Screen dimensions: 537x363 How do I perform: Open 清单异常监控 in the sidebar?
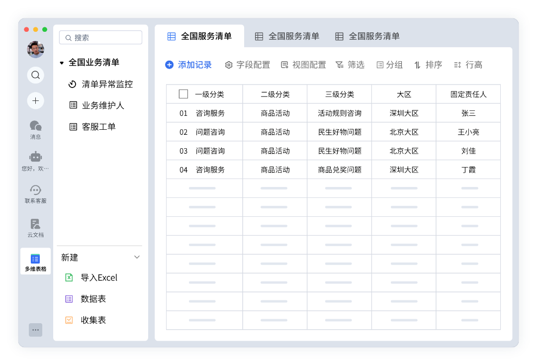[100, 84]
